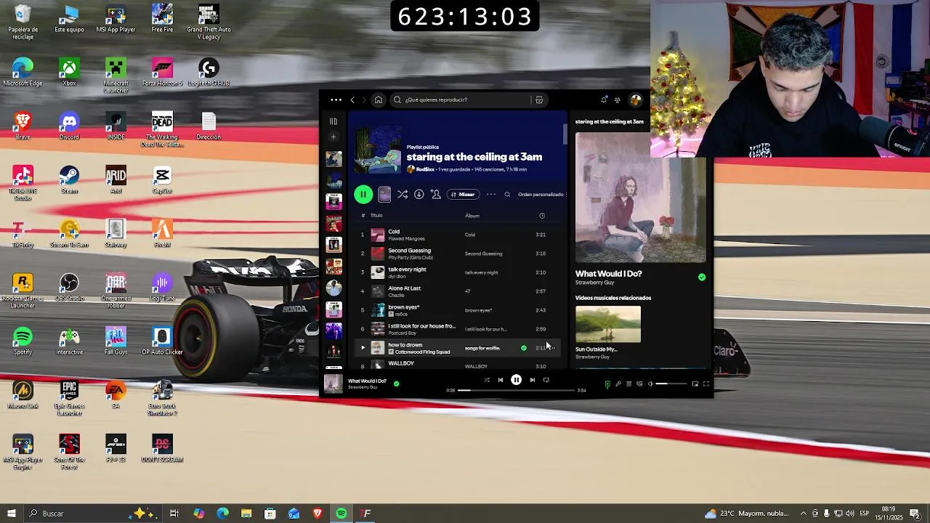Open Spotify profile avatar menu
930x523 pixels.
[x=636, y=100]
